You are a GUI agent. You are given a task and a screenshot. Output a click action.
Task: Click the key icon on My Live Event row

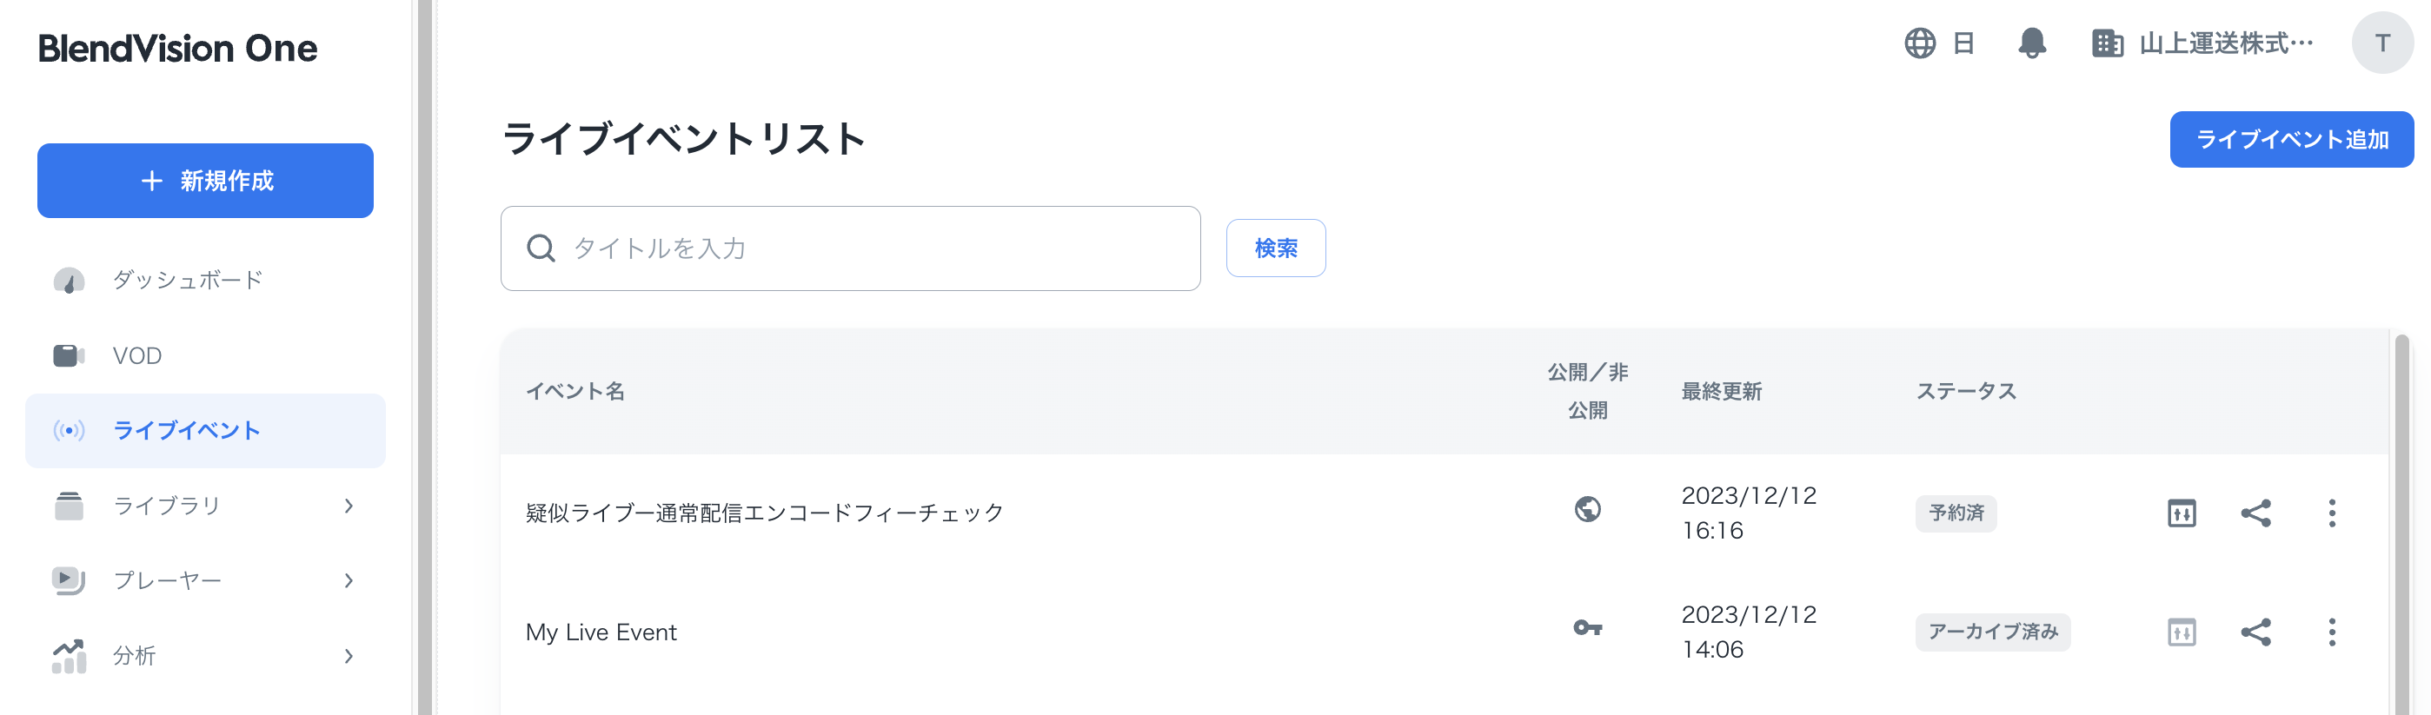click(x=1588, y=630)
